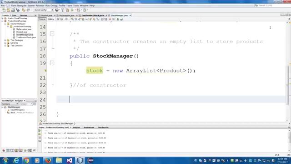Click the Uncomment editor toolbar icon

[x=121, y=19]
